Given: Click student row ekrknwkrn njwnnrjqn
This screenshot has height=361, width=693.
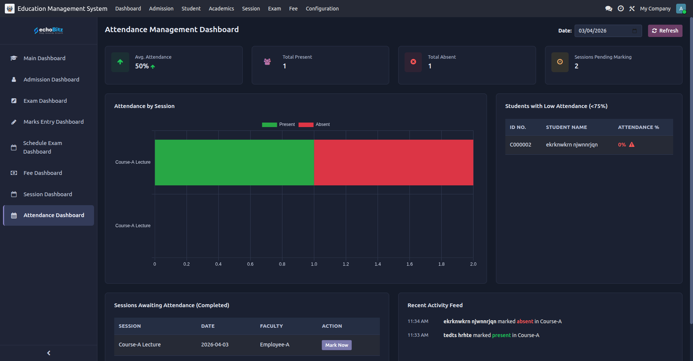Looking at the screenshot, I should (589, 145).
